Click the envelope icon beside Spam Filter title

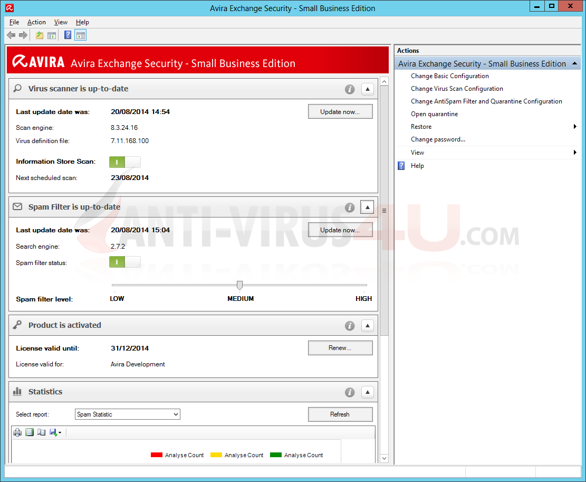click(17, 206)
